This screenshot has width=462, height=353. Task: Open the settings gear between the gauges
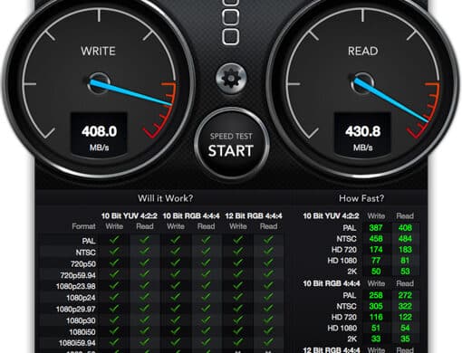tap(231, 79)
